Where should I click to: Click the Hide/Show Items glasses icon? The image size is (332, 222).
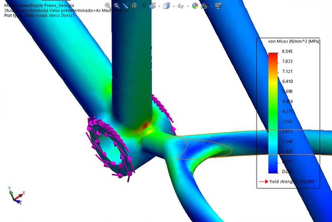coord(181,6)
